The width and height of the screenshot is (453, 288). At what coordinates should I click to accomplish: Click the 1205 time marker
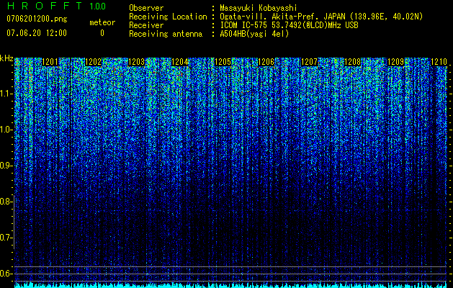click(x=223, y=62)
